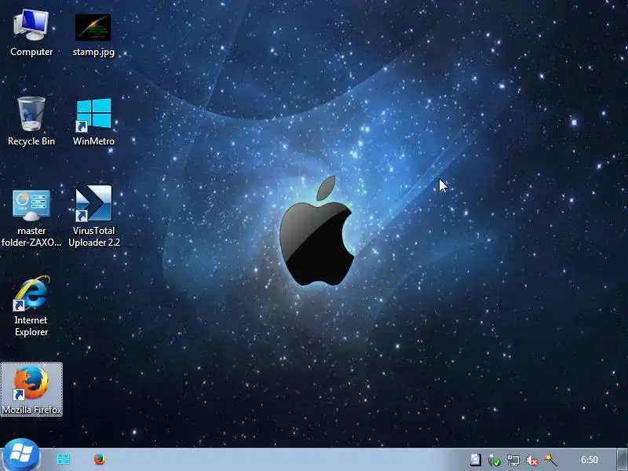The width and height of the screenshot is (628, 471).
Task: Launch Firefox from the taskbar
Action: (x=100, y=459)
